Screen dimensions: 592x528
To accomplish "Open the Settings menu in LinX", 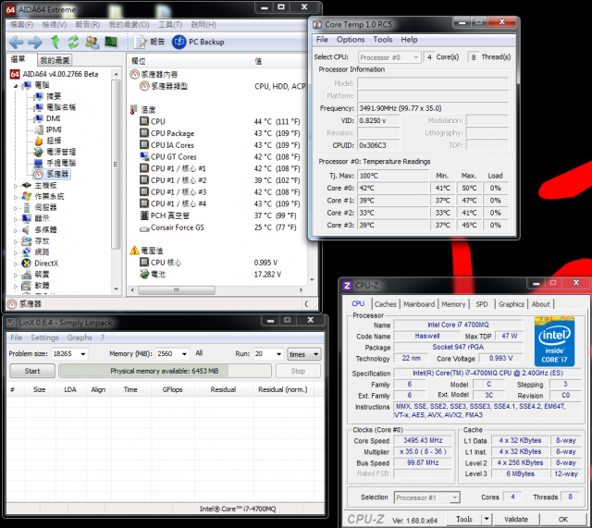I will tap(45, 338).
